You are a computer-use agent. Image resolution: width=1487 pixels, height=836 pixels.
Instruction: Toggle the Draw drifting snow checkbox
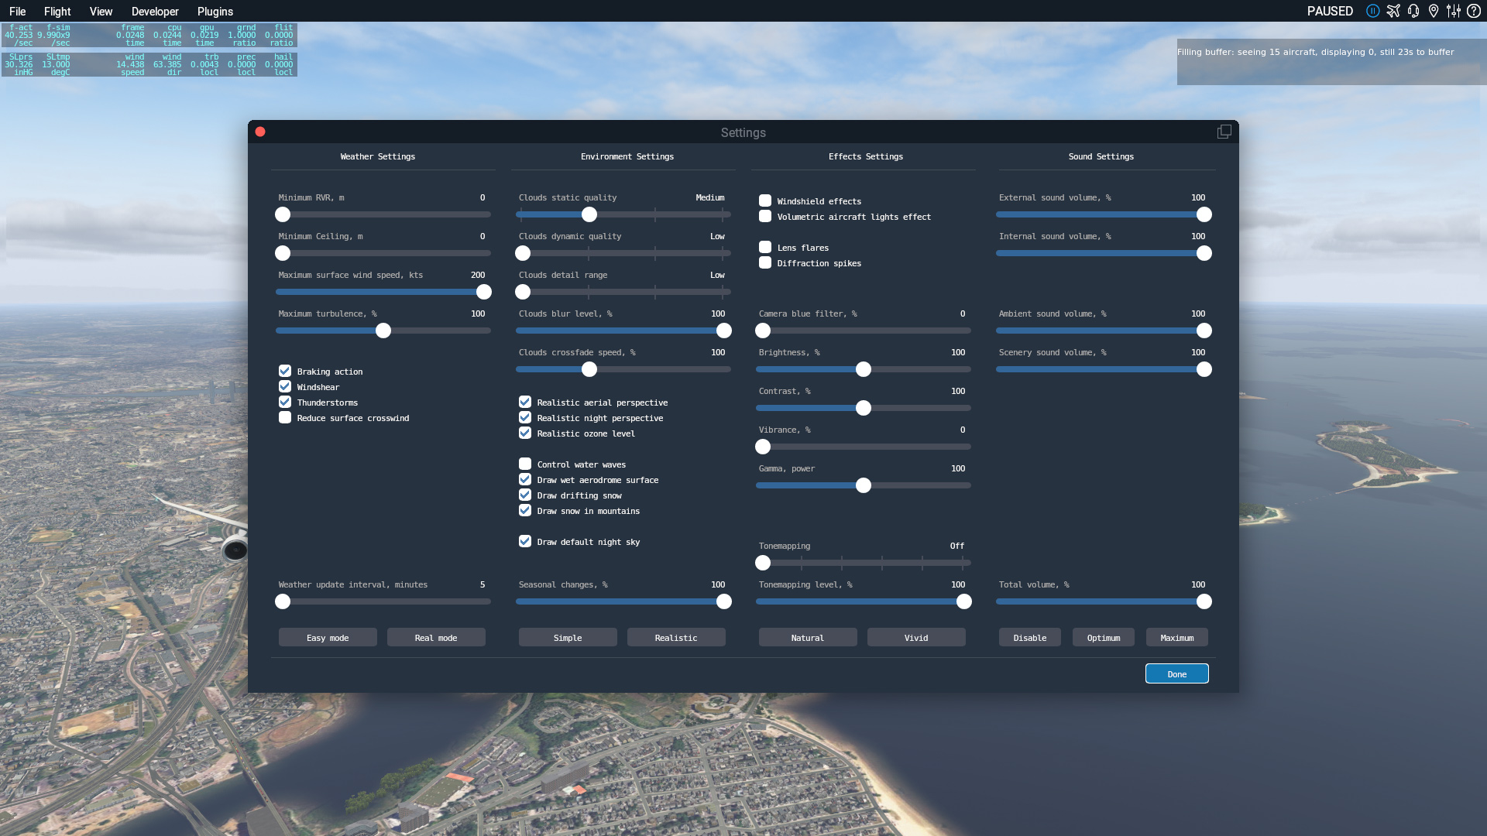[525, 495]
